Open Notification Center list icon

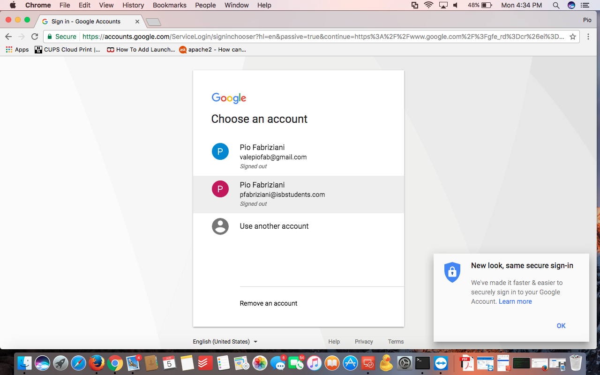(585, 5)
